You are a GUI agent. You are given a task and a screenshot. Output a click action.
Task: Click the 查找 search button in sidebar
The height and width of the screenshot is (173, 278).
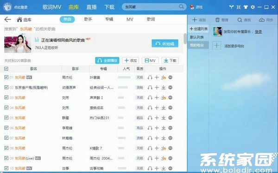[244, 20]
